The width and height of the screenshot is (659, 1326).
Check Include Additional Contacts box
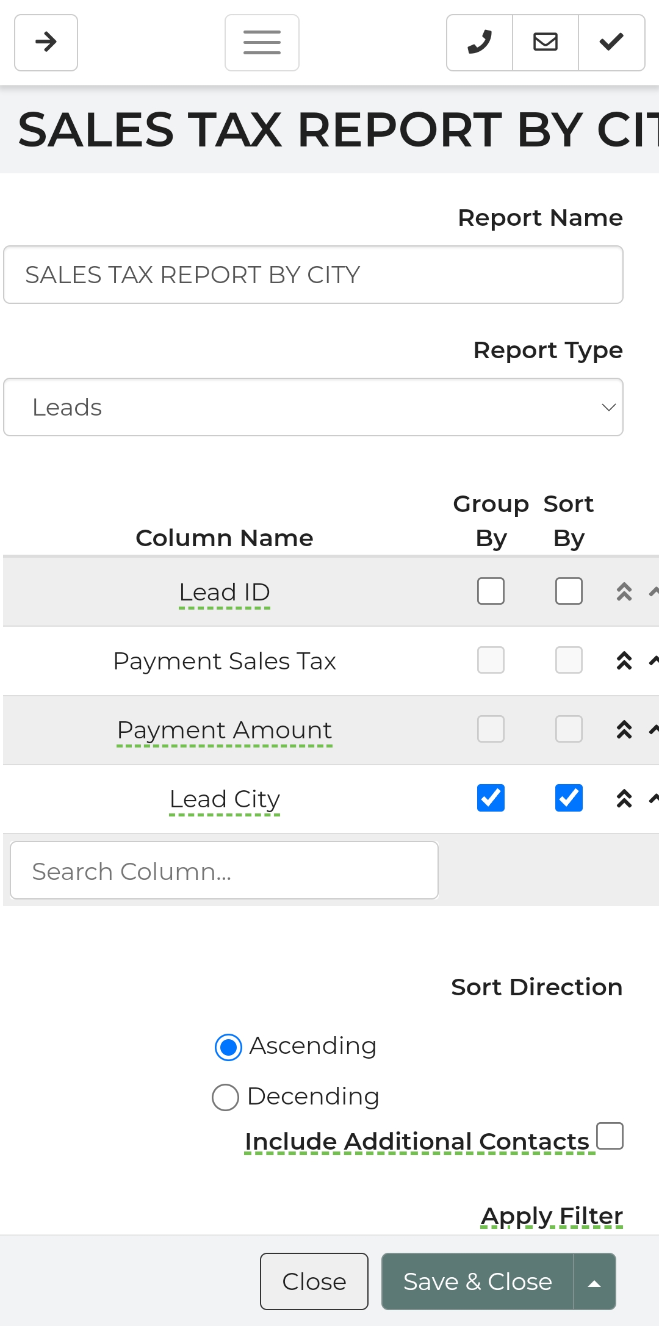coord(610,1136)
